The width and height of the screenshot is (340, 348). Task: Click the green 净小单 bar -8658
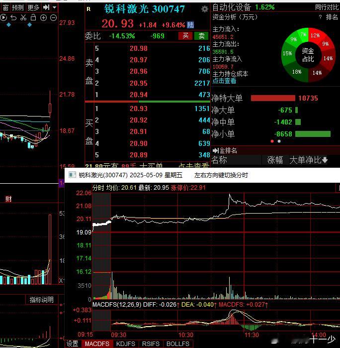tap(313, 134)
